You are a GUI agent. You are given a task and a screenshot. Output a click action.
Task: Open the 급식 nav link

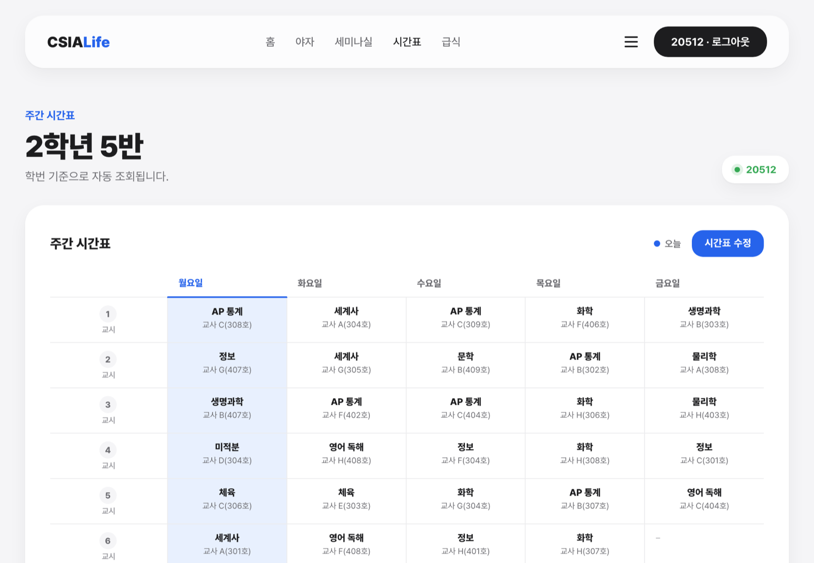point(451,42)
